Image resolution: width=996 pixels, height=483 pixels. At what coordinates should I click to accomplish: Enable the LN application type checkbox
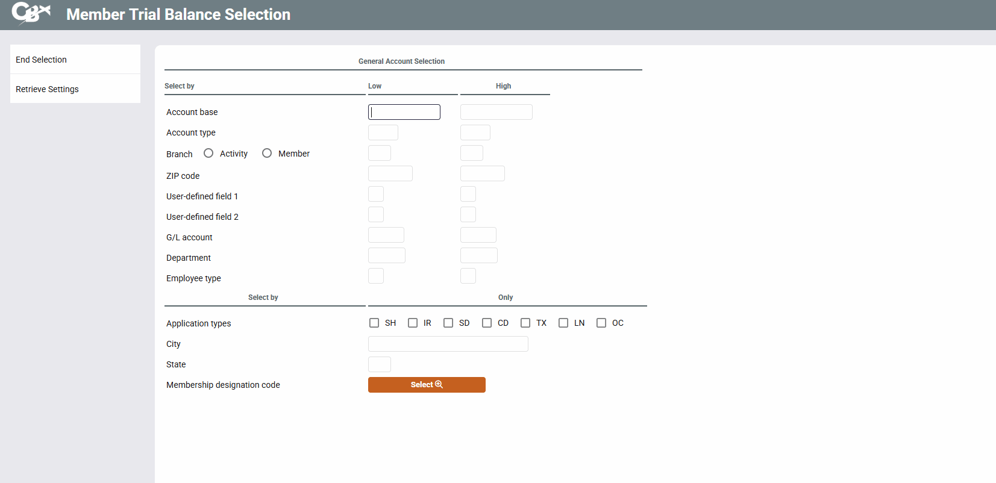point(563,323)
